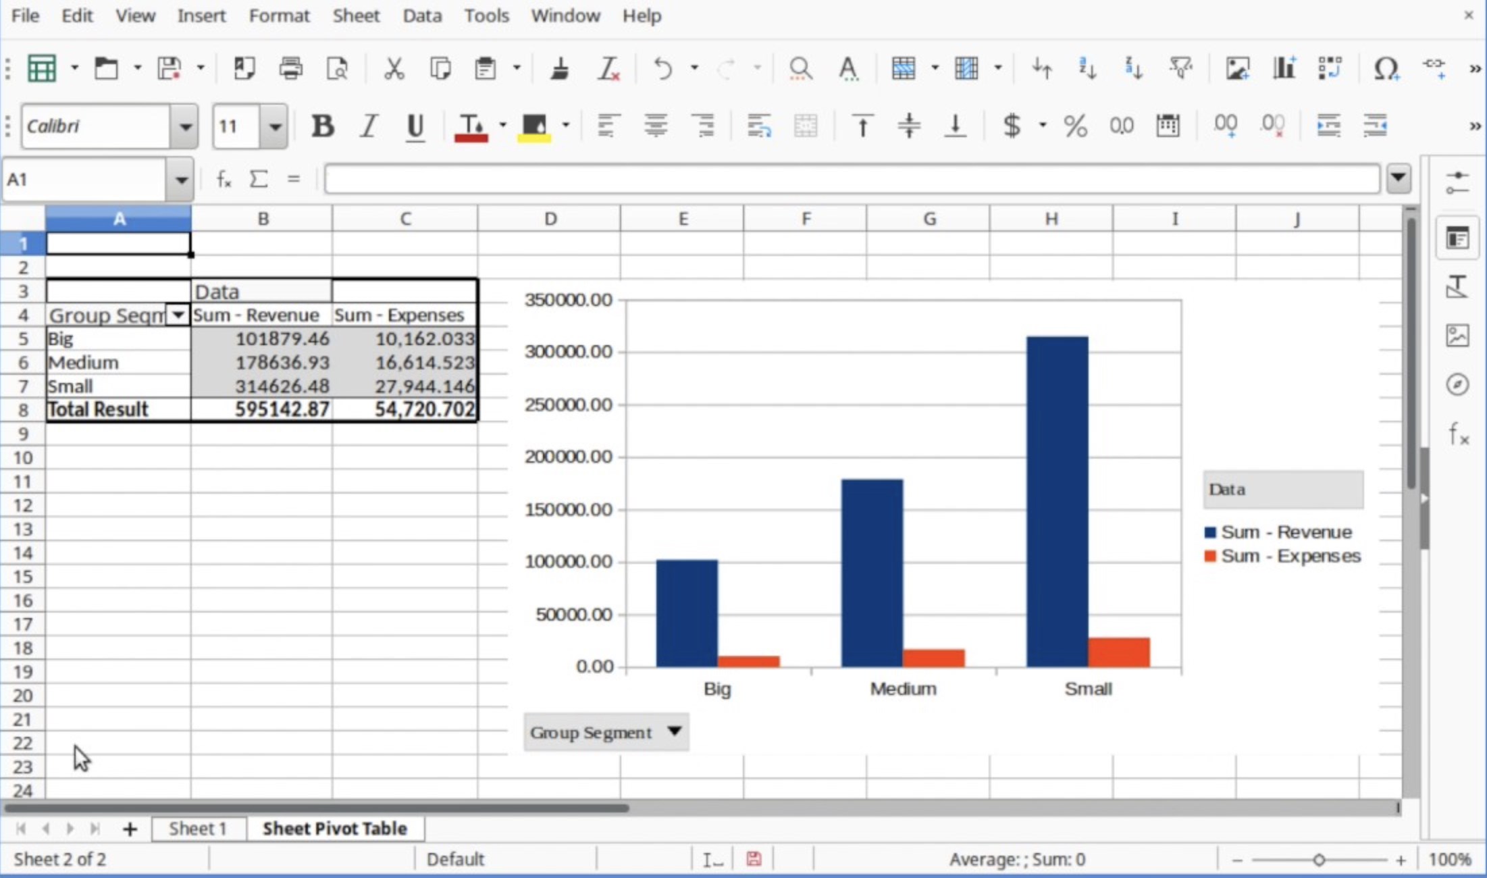The width and height of the screenshot is (1487, 878).
Task: Open the sidebar Gallery image icon
Action: click(1457, 336)
